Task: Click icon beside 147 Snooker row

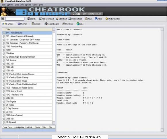Action: pos(4,60)
